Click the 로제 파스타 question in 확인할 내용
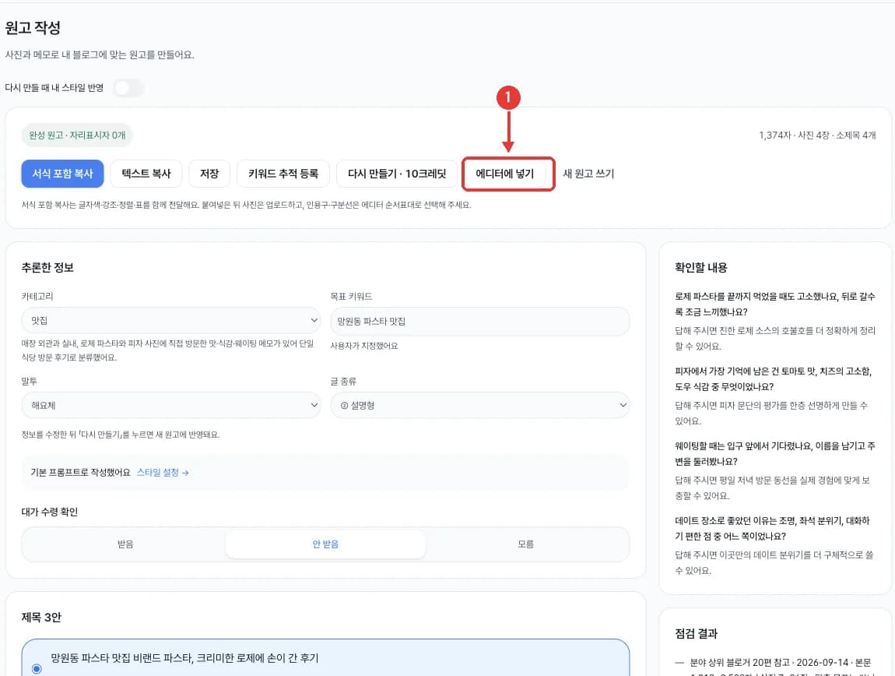 point(774,304)
